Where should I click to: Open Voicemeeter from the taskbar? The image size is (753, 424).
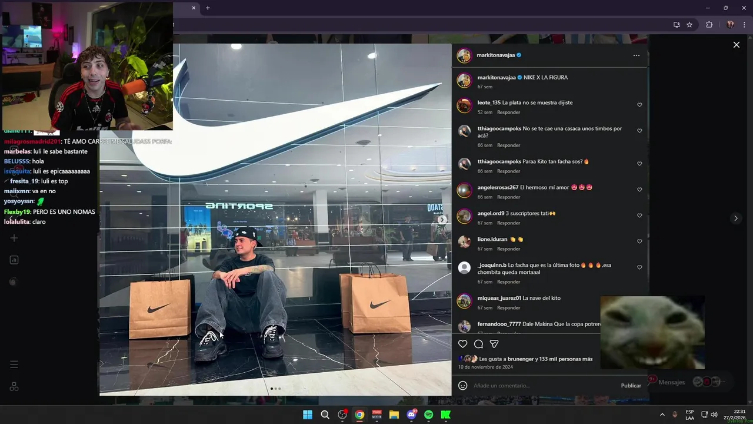point(376,415)
